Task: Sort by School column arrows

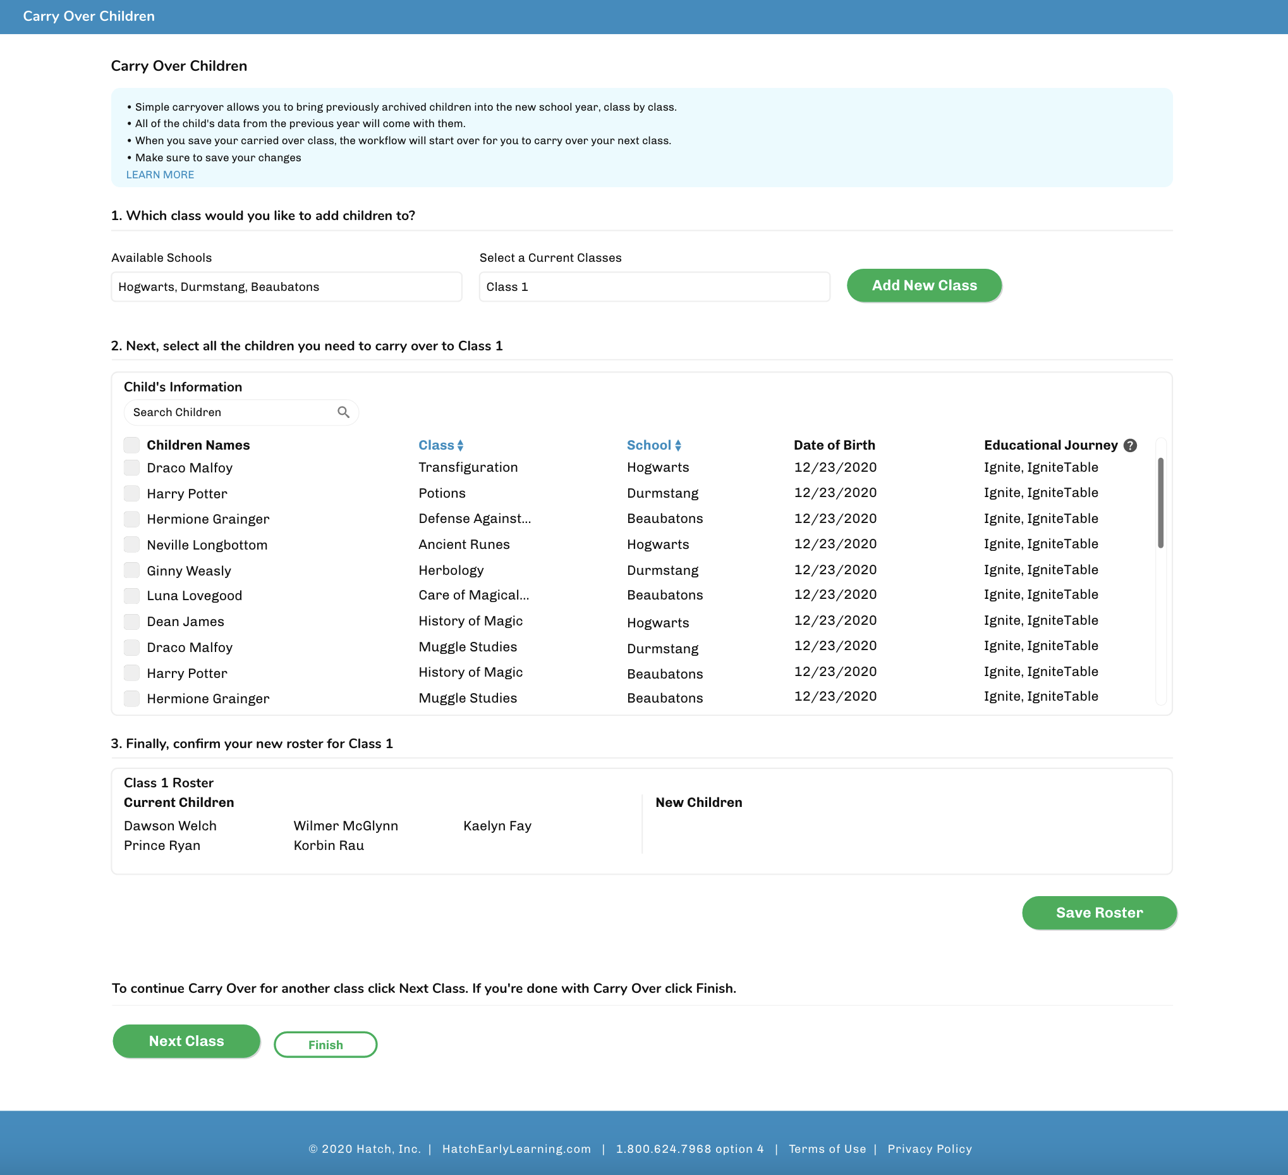Action: point(678,446)
